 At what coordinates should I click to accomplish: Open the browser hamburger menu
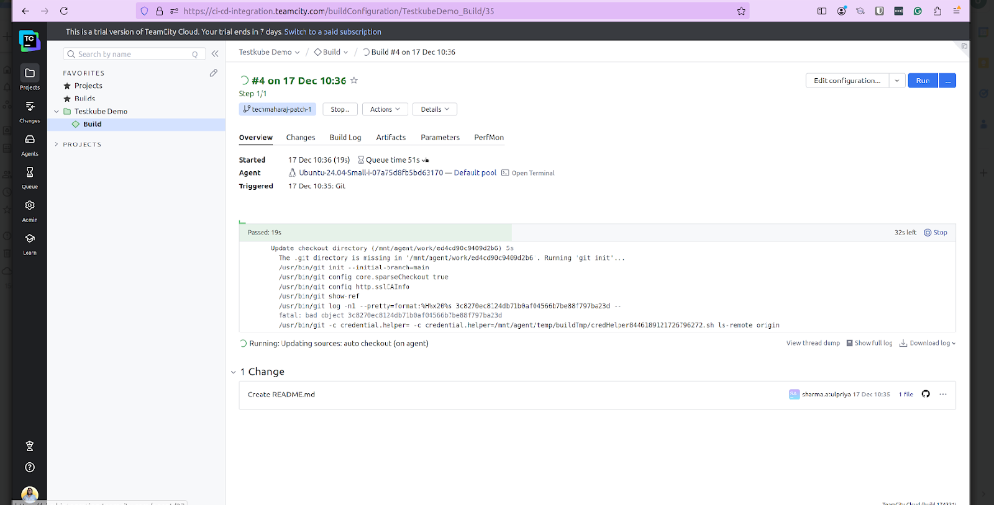pyautogui.click(x=957, y=11)
